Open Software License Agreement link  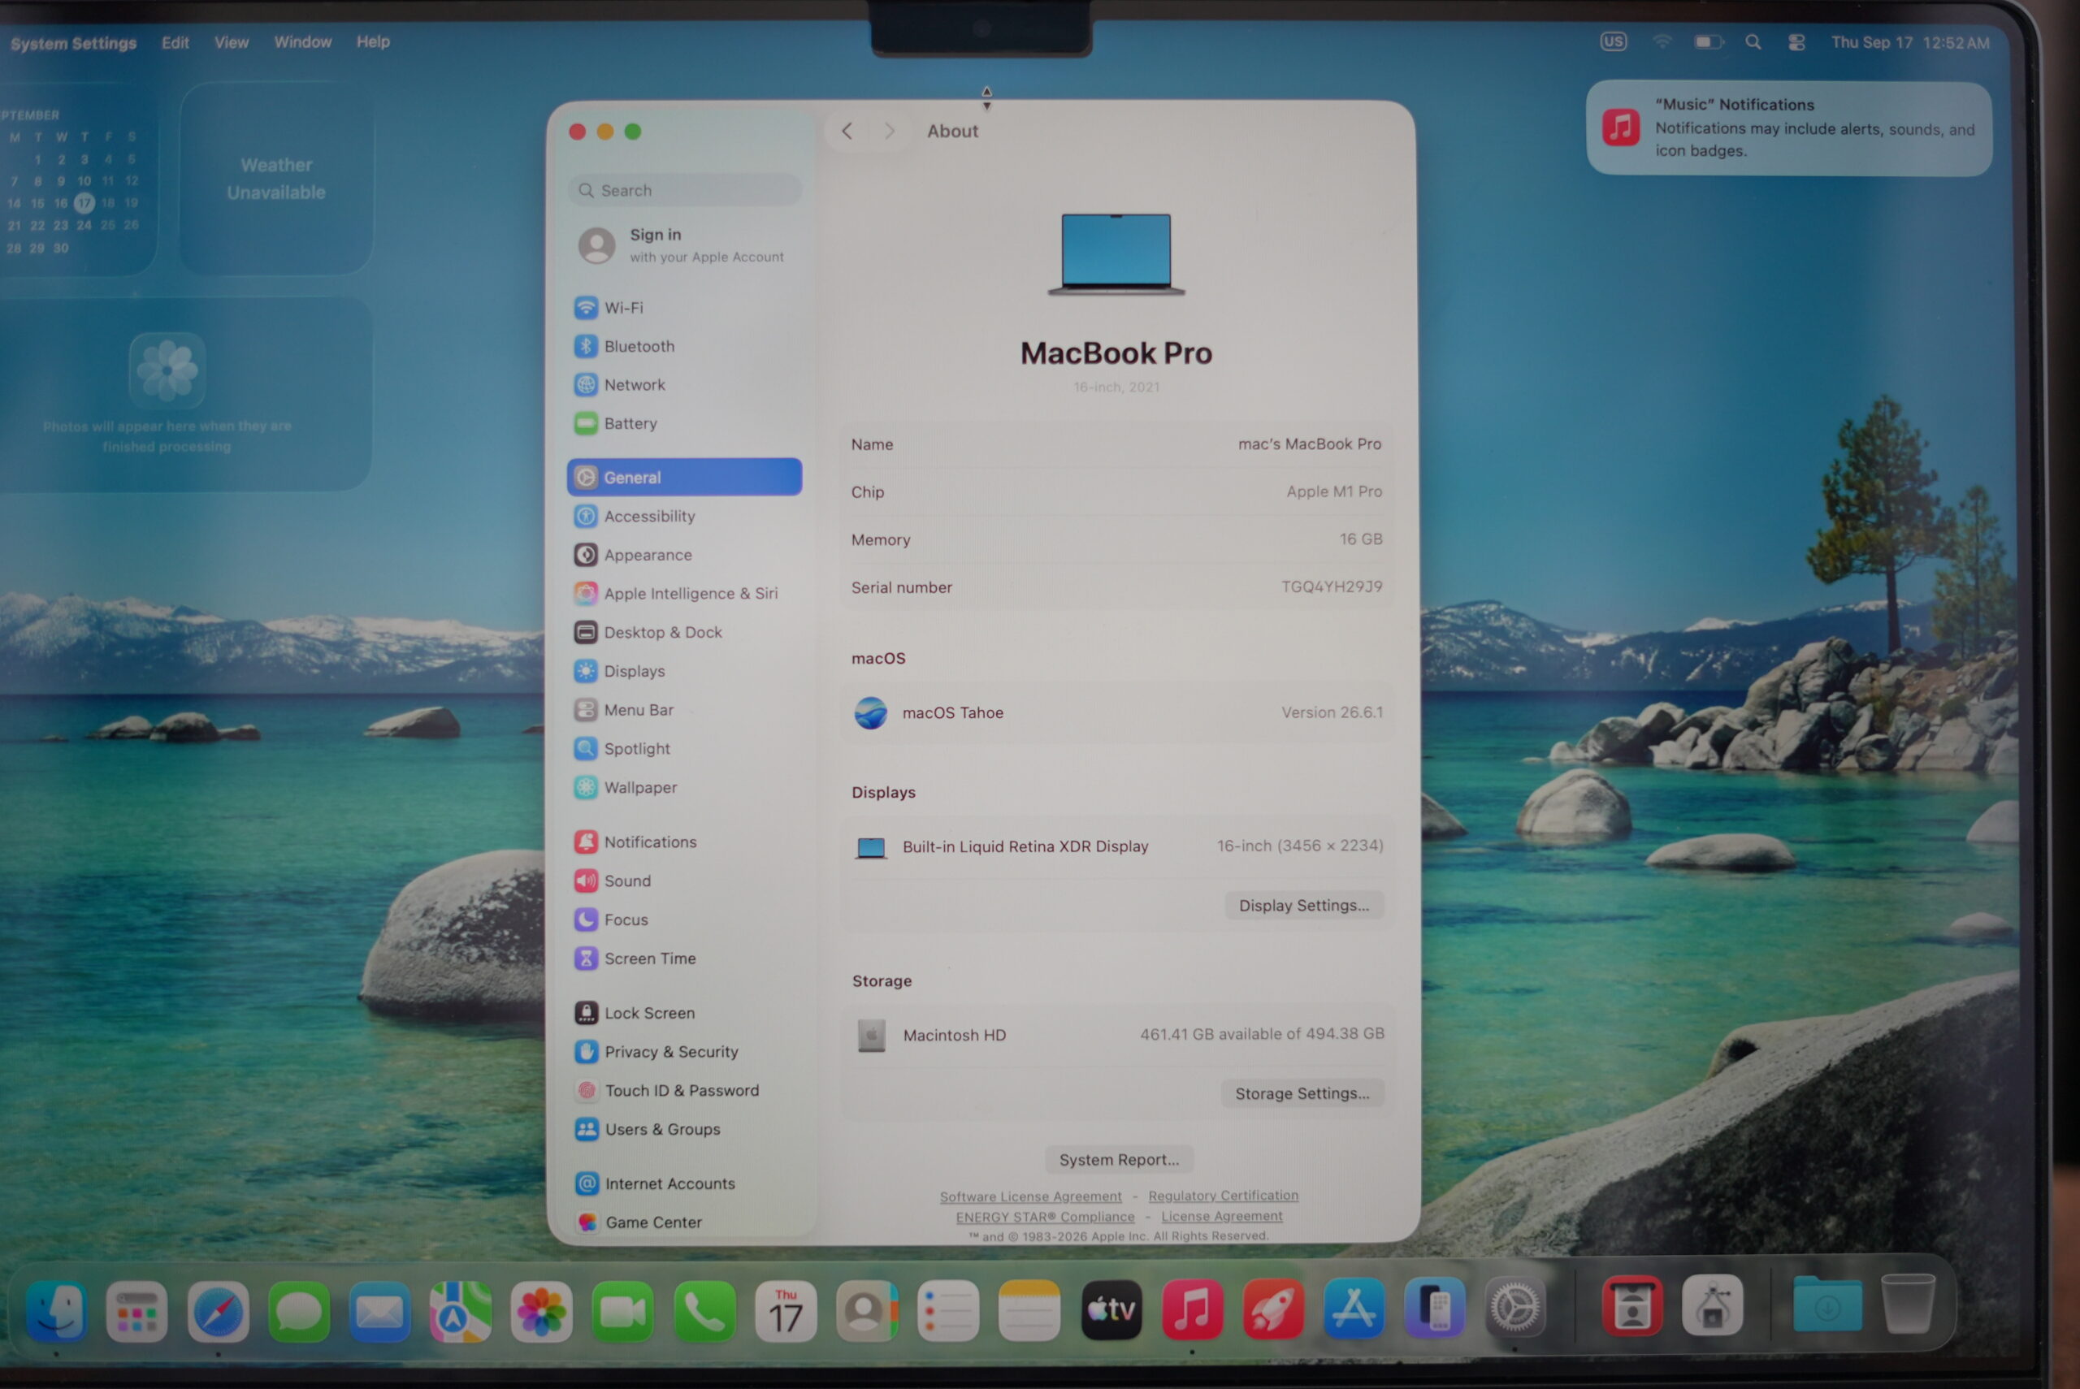(x=1030, y=1196)
